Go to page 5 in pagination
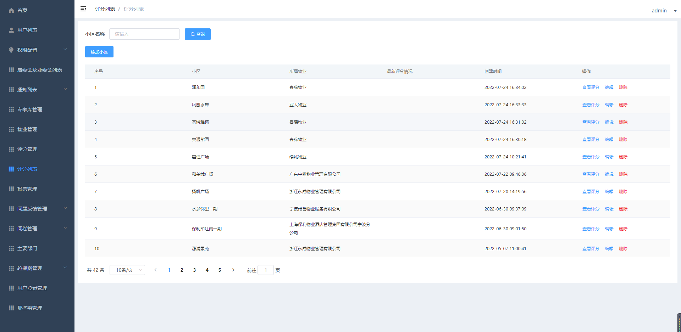Viewport: 681px width, 332px height. pyautogui.click(x=220, y=270)
